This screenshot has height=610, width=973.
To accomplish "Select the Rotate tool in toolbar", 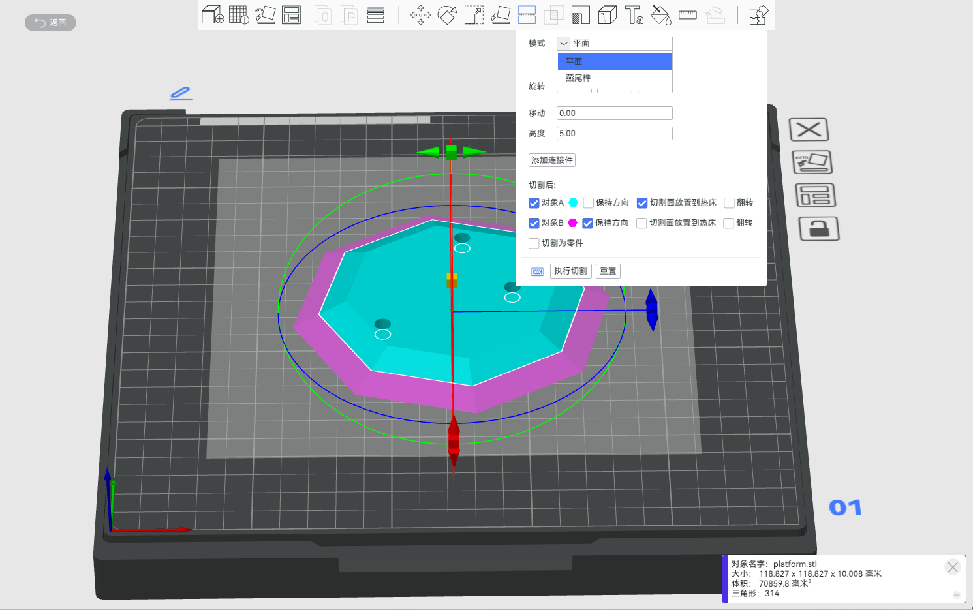I will coord(447,14).
